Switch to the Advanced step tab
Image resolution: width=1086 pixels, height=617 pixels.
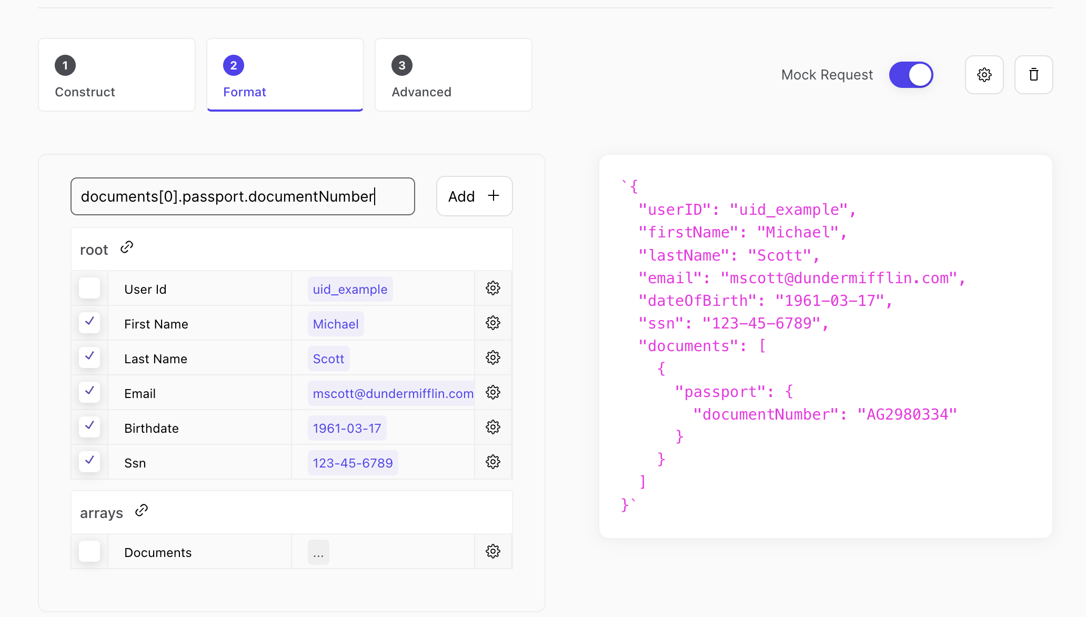[x=453, y=75]
